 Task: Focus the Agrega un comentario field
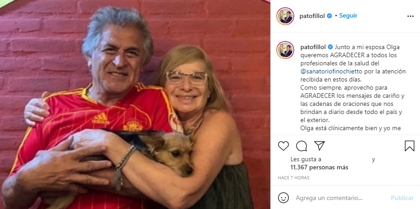click(x=329, y=198)
